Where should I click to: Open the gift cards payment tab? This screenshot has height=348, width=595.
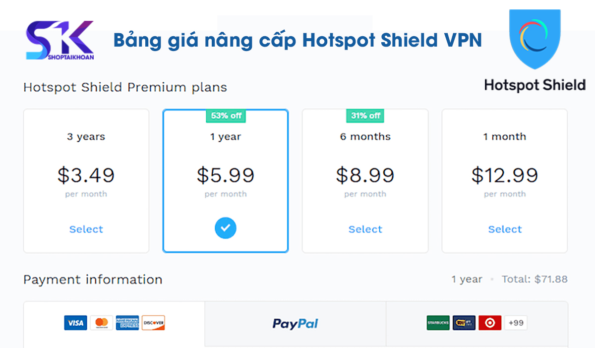tap(476, 323)
